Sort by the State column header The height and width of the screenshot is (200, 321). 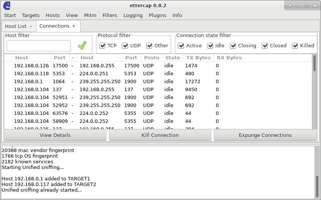tap(173, 58)
